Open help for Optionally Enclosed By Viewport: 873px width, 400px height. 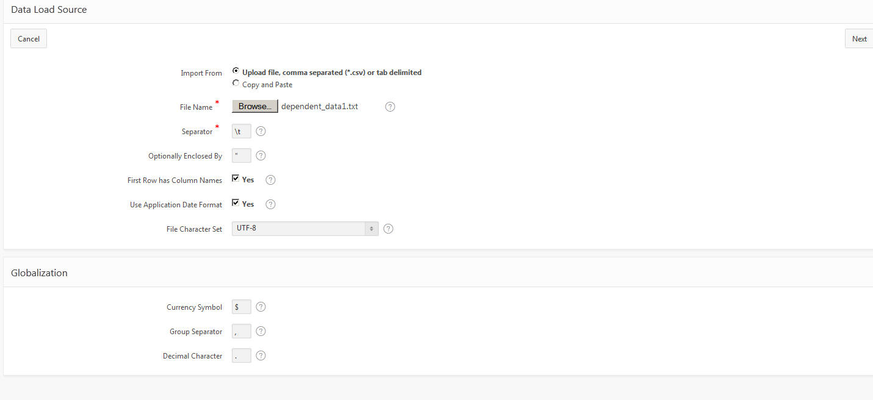tap(261, 155)
